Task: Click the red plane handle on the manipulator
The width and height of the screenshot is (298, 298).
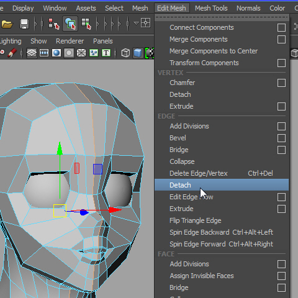Action: click(x=77, y=168)
